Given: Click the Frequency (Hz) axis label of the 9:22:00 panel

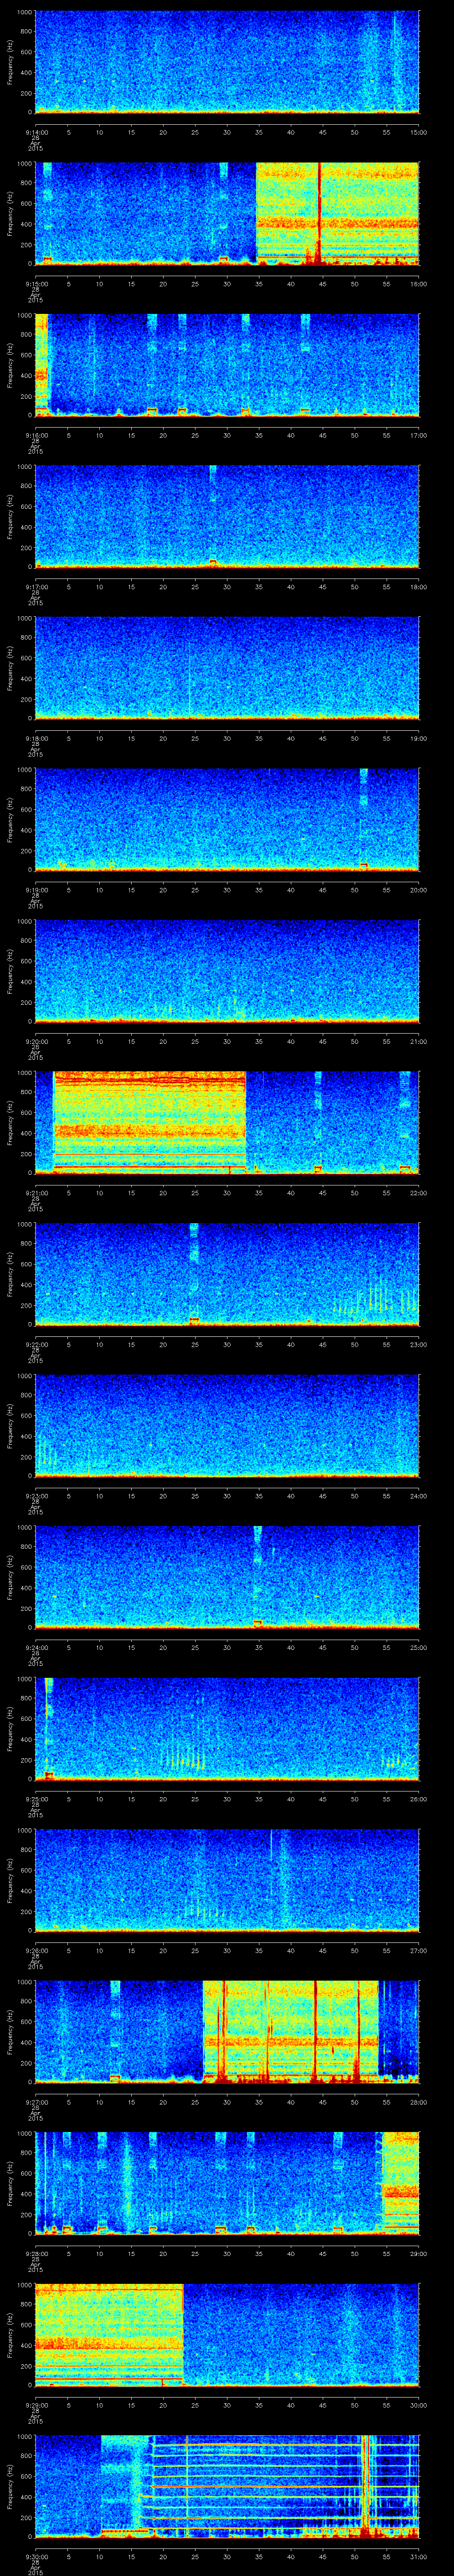Looking at the screenshot, I should 11,1274.
